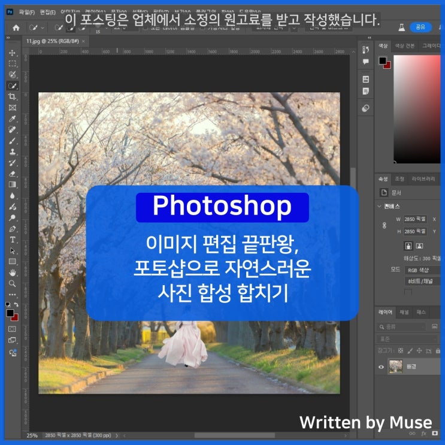Click foreground color swatch in toolbar
Screen dimensions: 445x445
tap(10, 313)
